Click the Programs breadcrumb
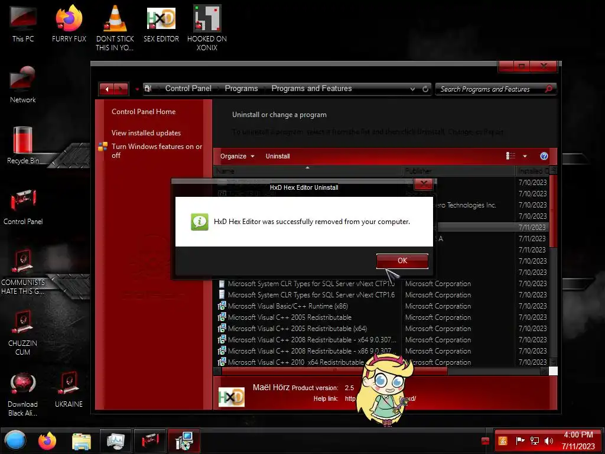Viewport: 605px width, 454px height. [241, 89]
